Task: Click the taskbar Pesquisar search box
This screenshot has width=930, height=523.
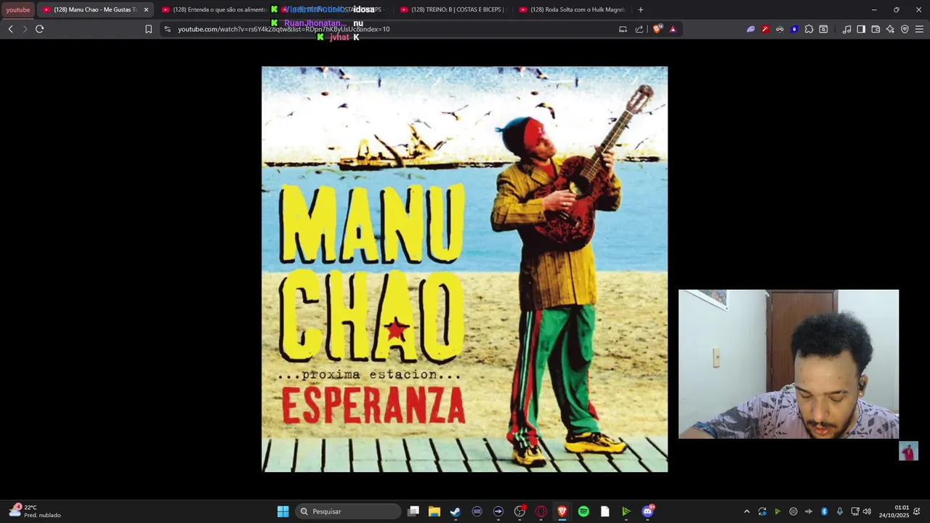Action: tap(349, 511)
